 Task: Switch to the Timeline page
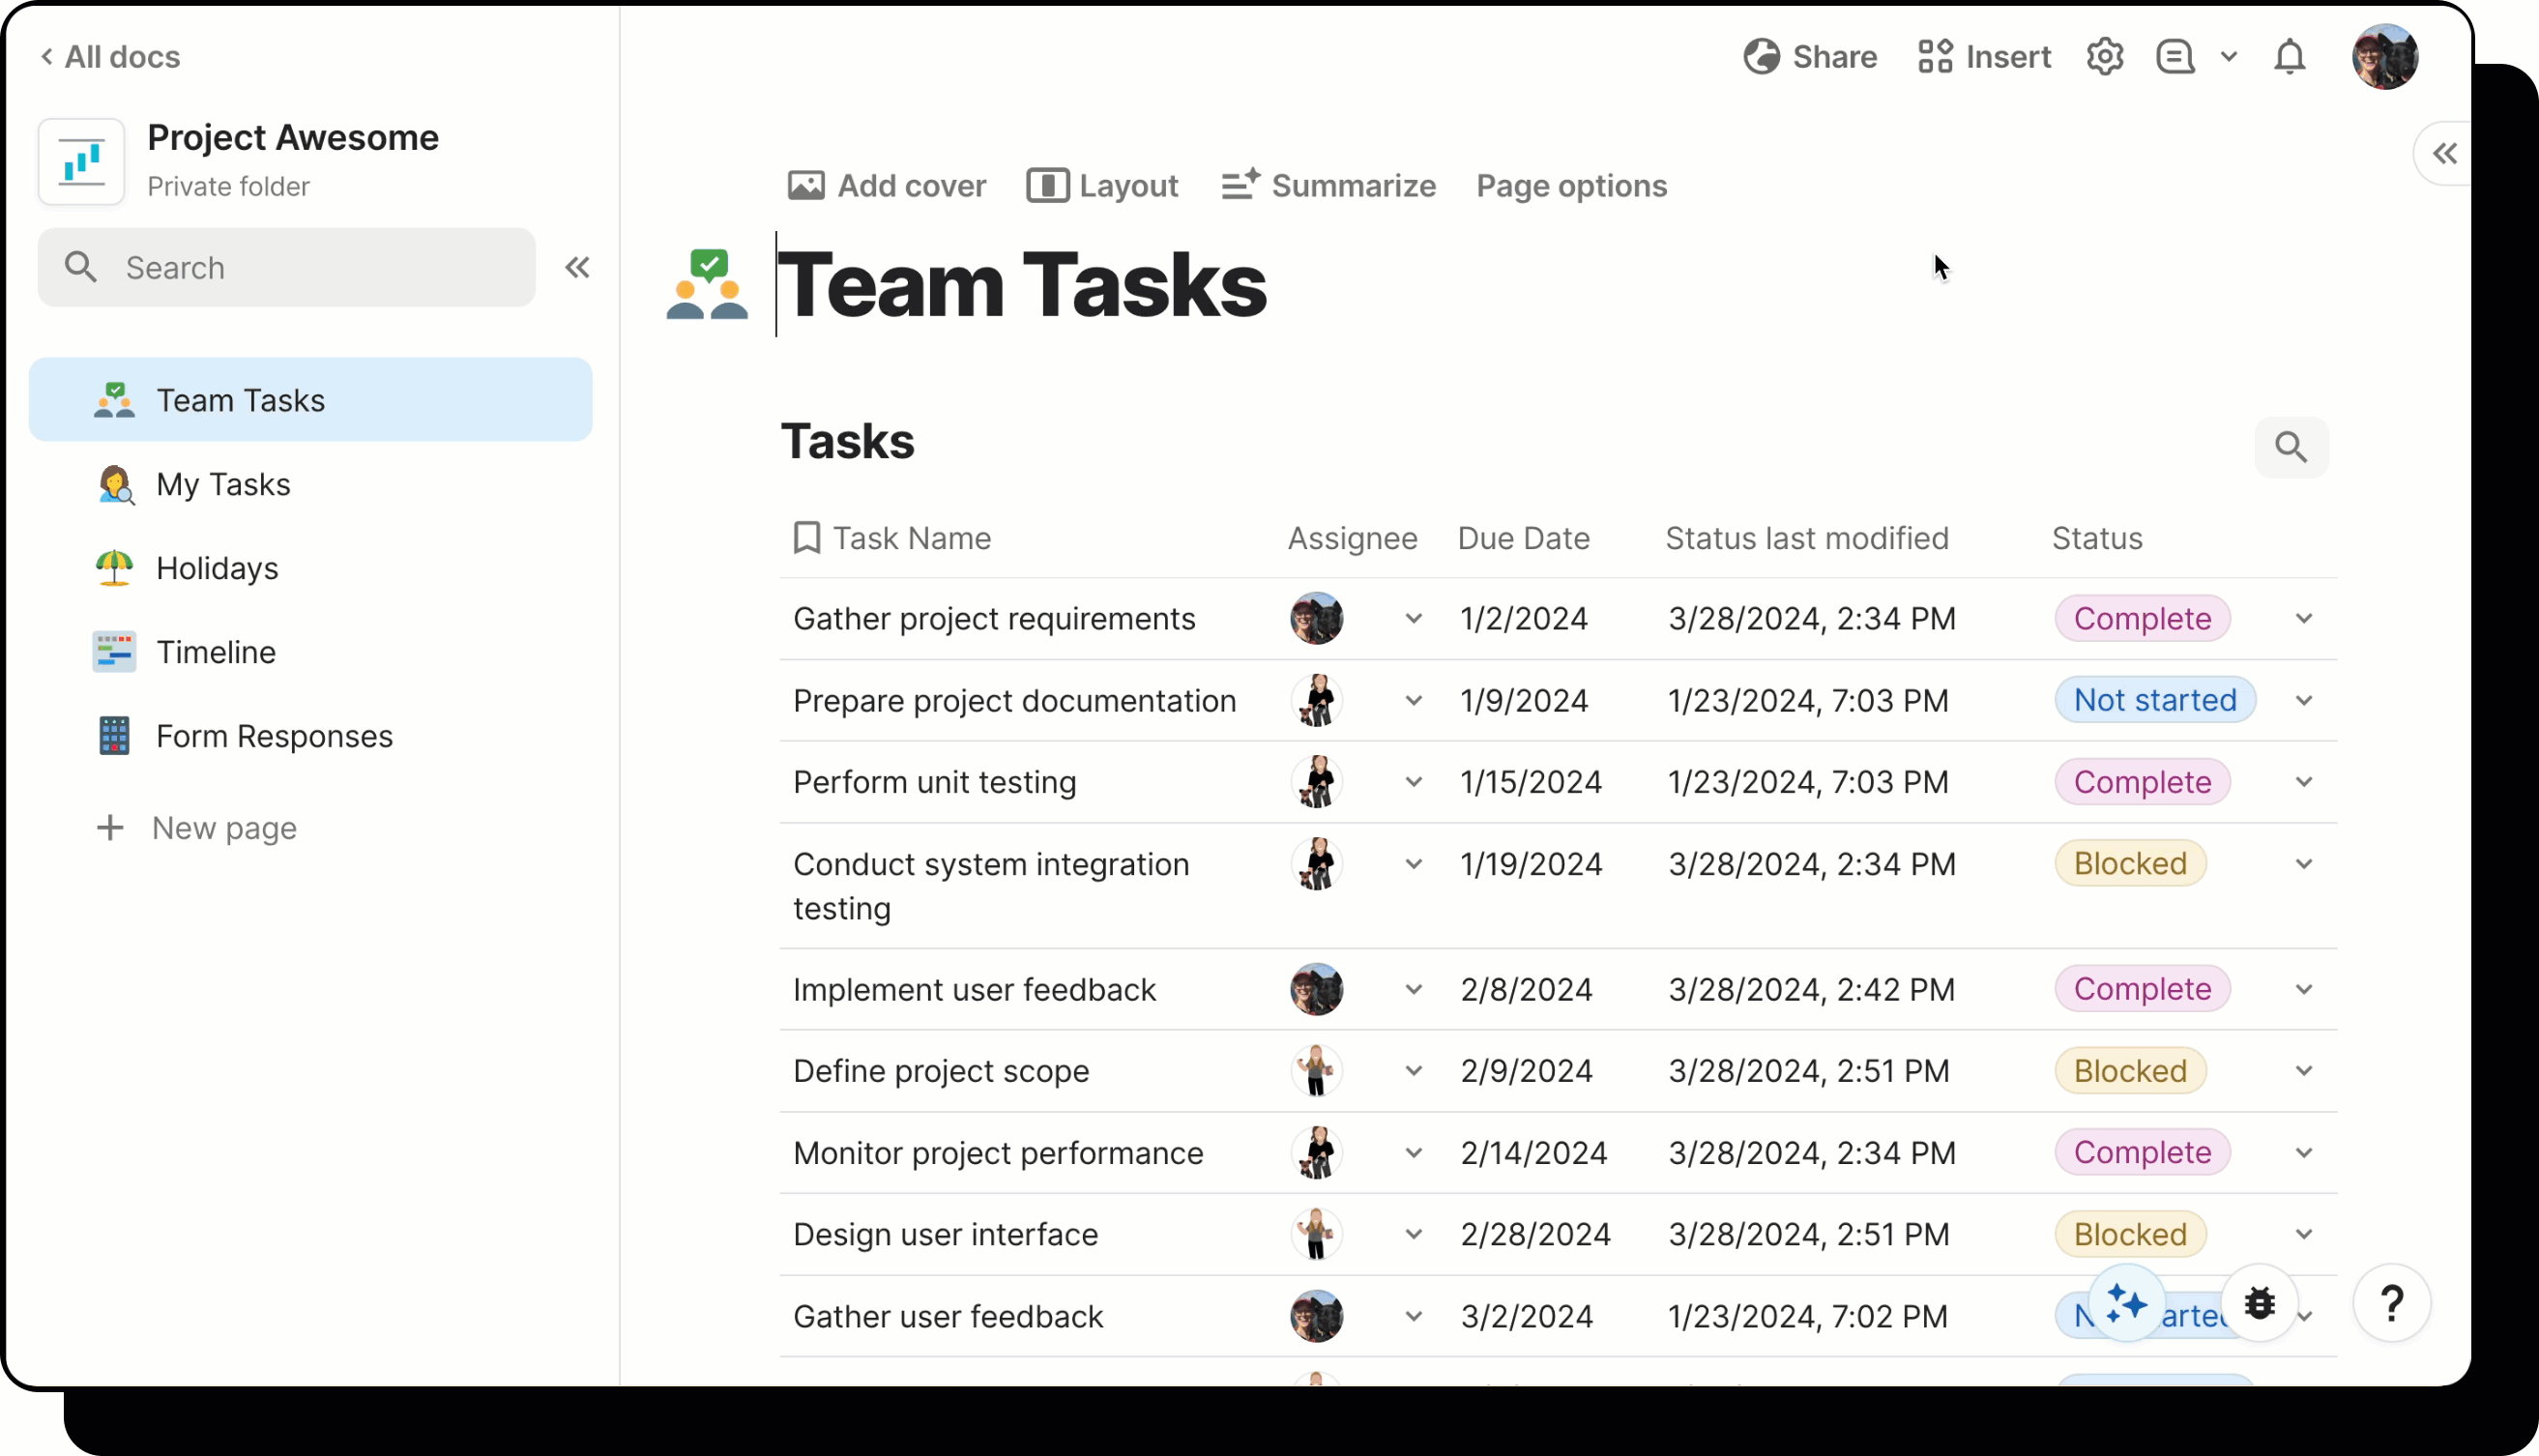pos(216,652)
